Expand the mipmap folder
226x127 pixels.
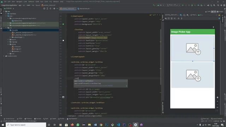[8, 42]
